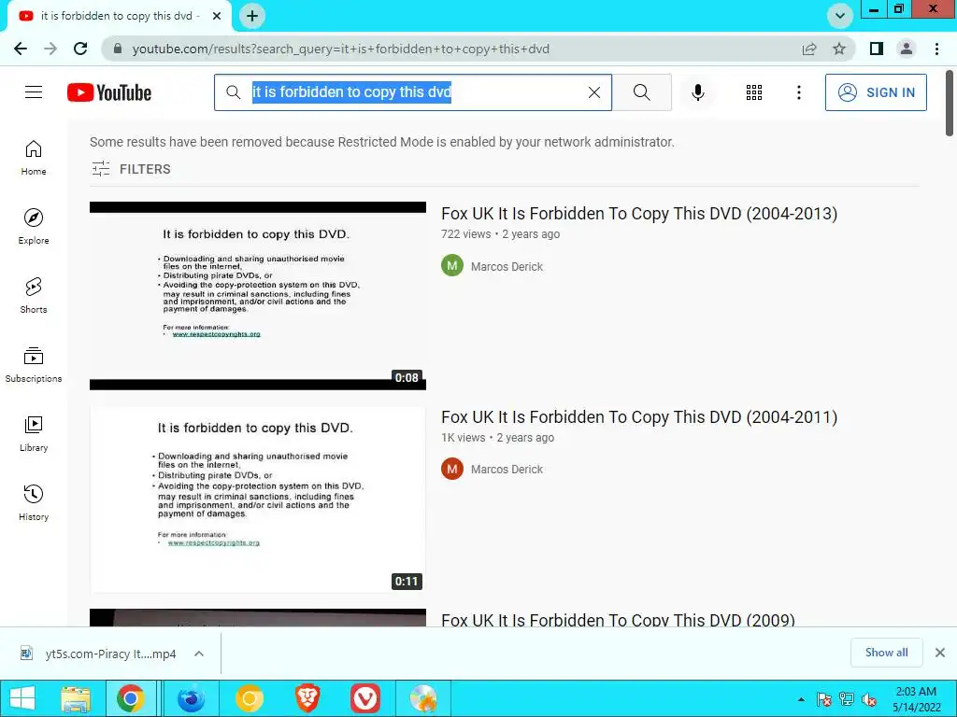
Task: Open the search FILTERS panel
Action: tap(131, 169)
